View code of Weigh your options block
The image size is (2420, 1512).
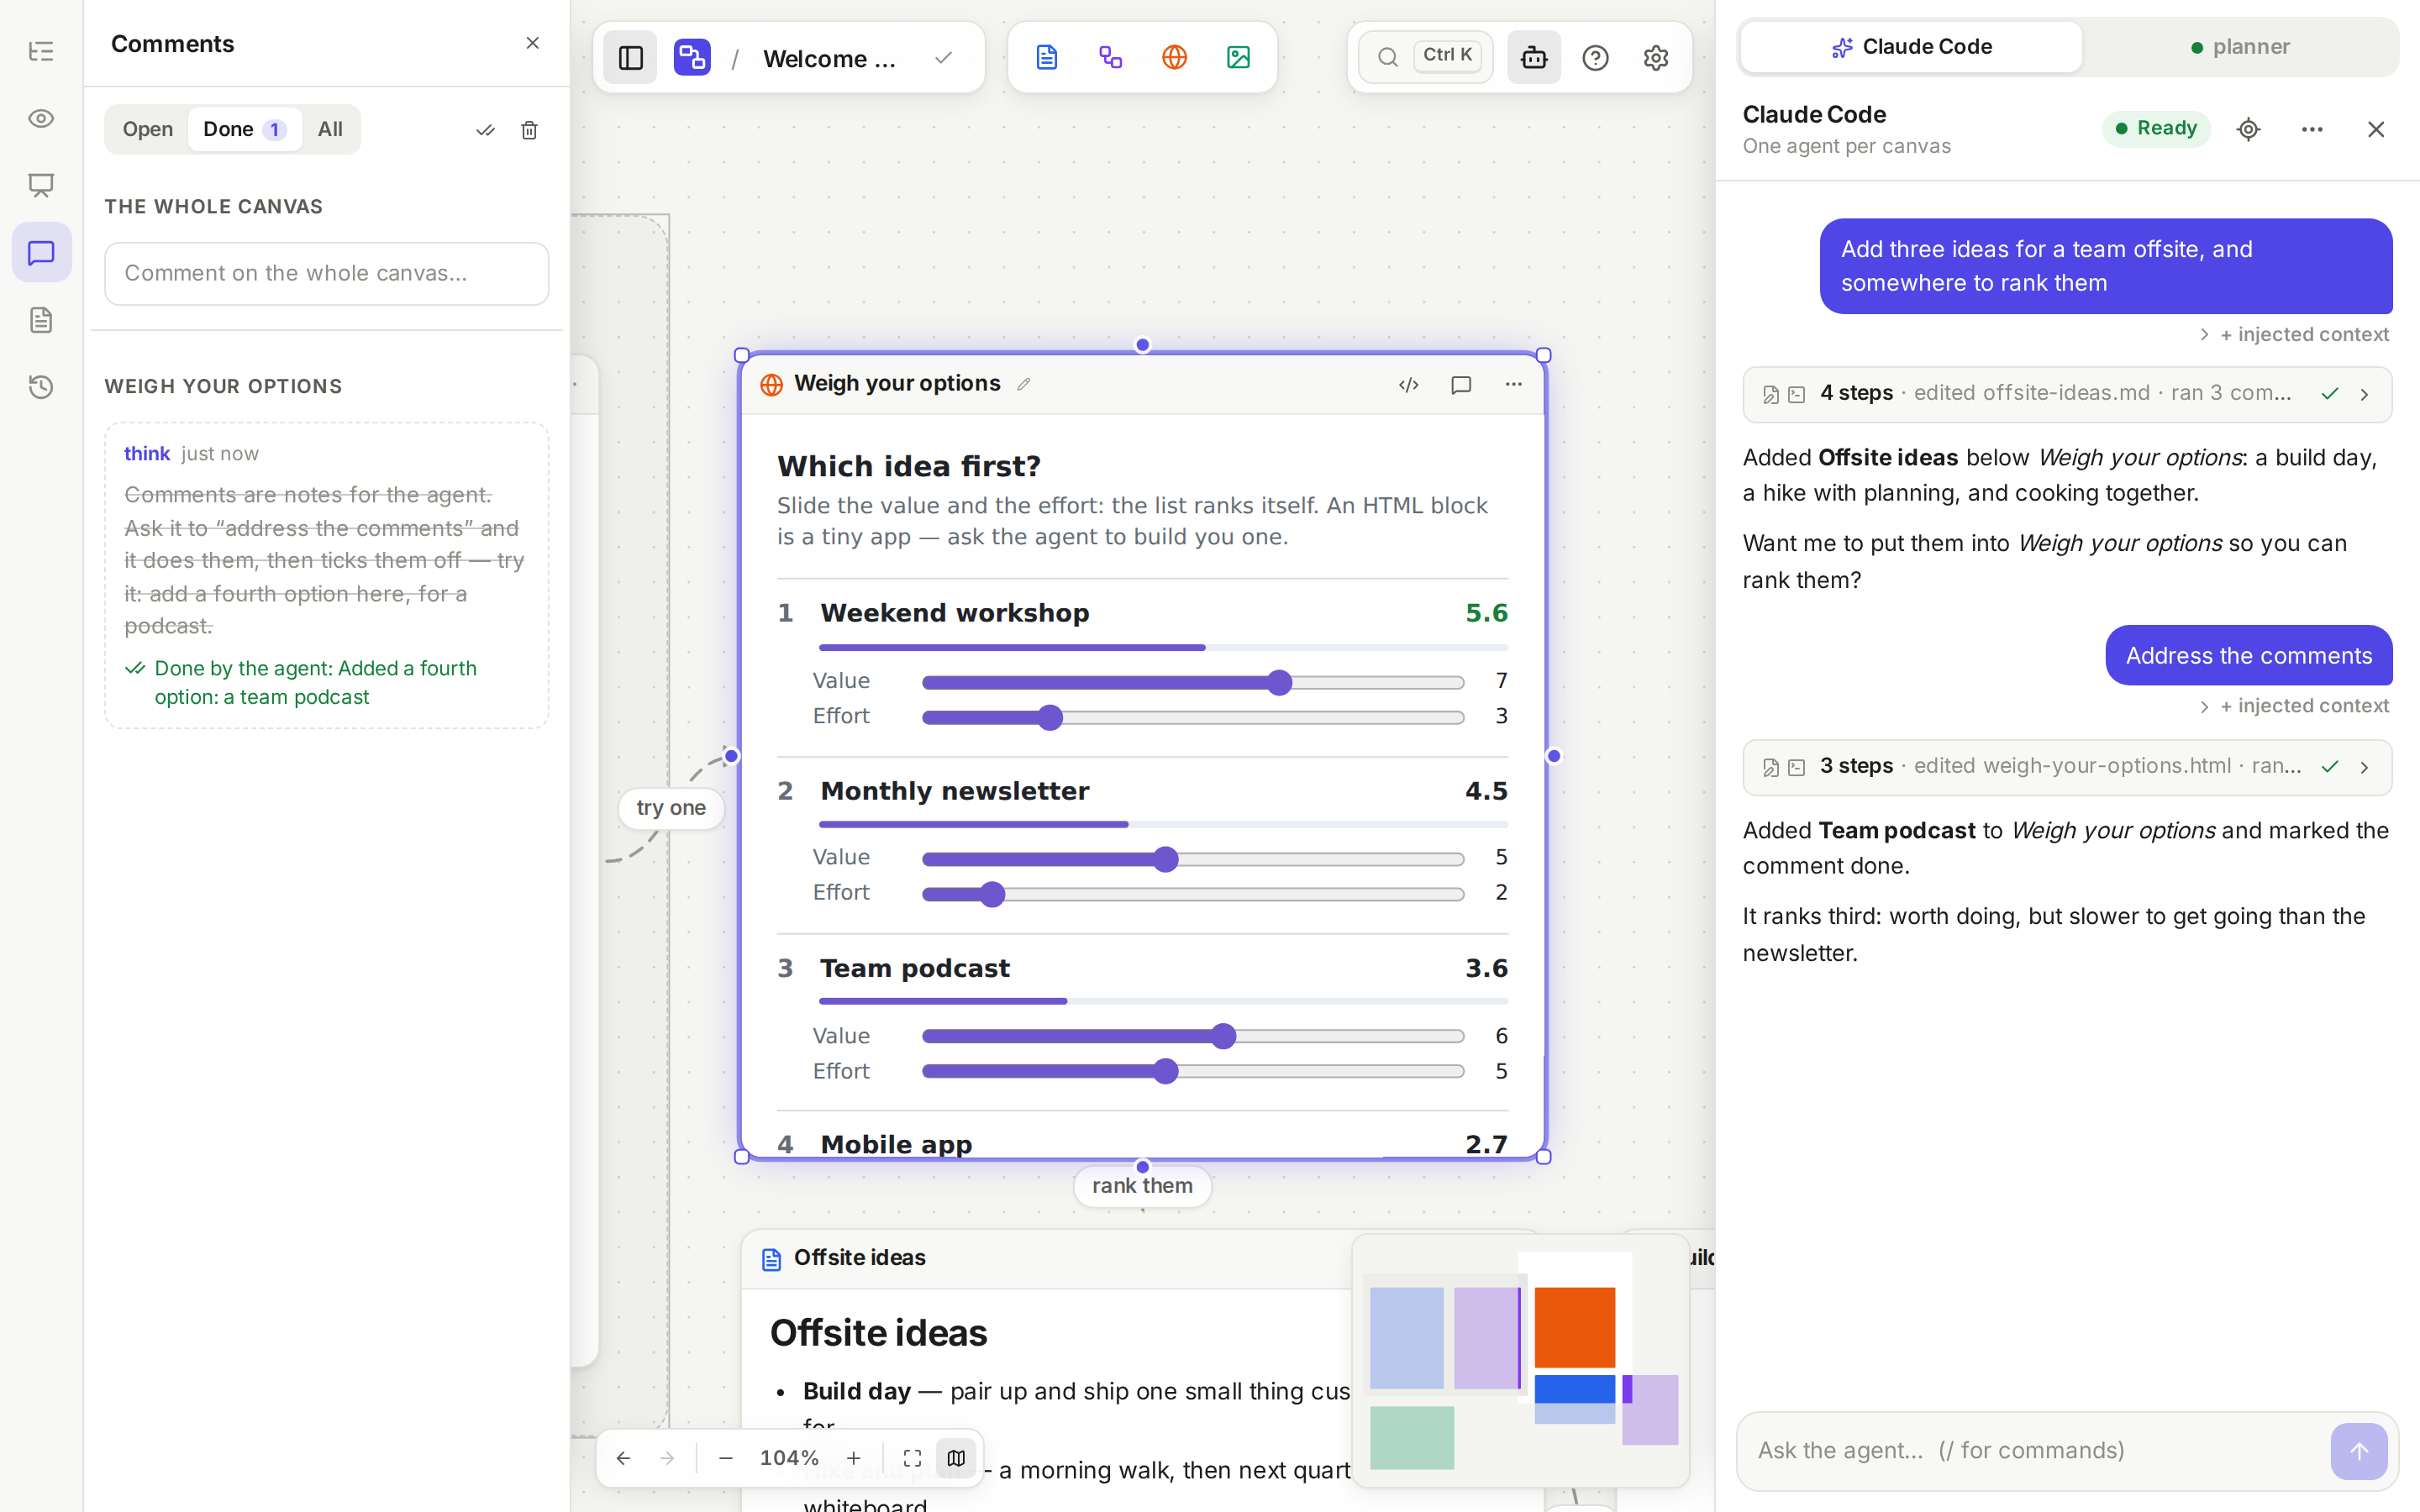(x=1409, y=385)
